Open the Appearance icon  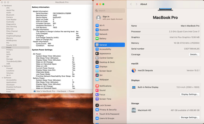click(x=97, y=53)
